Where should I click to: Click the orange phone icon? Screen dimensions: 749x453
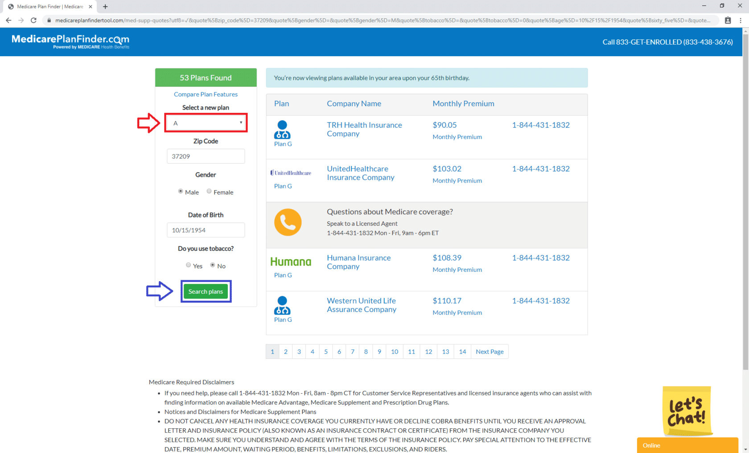pyautogui.click(x=288, y=222)
